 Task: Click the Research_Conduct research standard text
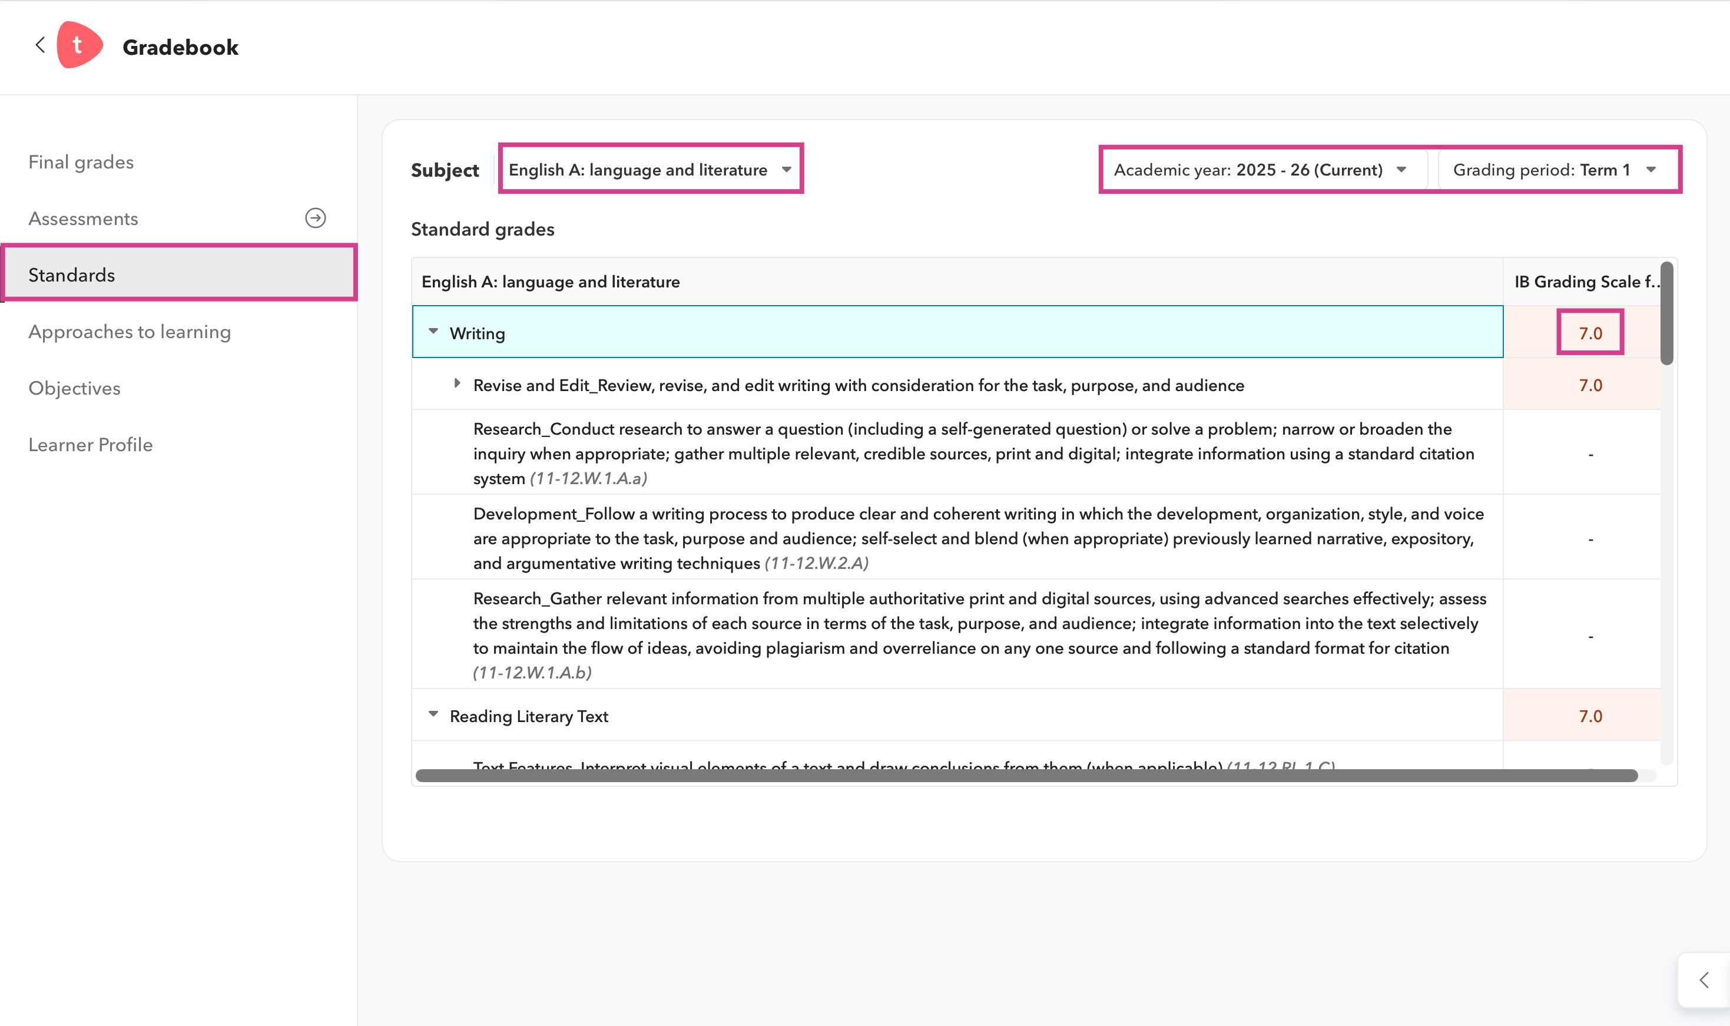973,454
